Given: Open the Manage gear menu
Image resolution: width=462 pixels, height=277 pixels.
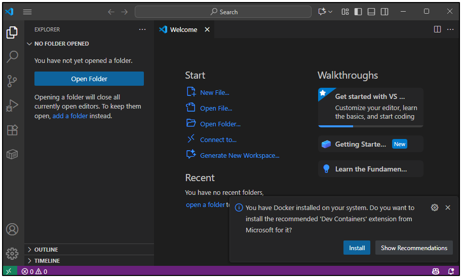Looking at the screenshot, I should tap(12, 253).
